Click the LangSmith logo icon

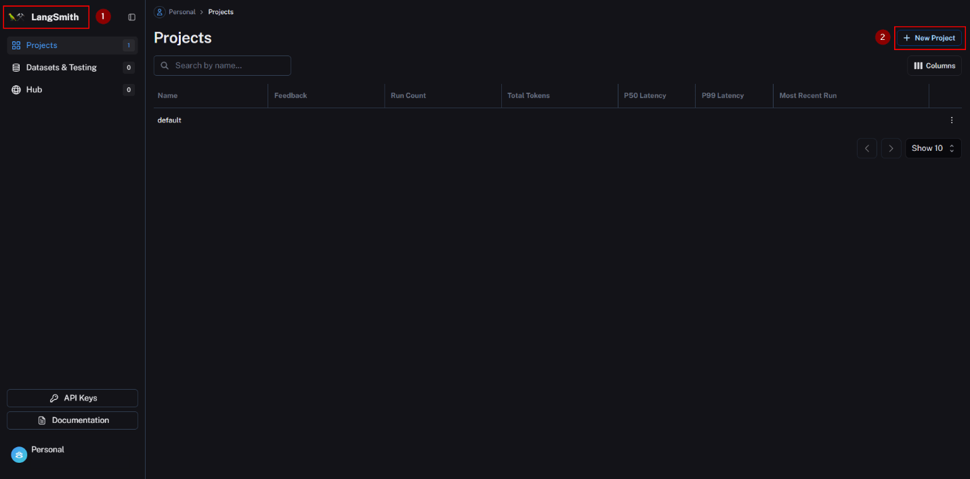pos(16,17)
